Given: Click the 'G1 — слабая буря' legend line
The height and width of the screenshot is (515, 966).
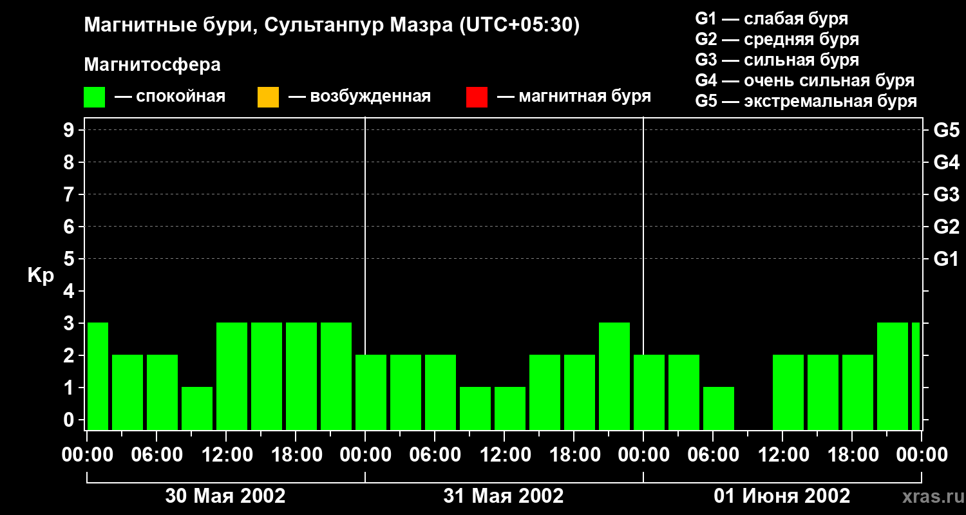Looking at the screenshot, I should [772, 18].
